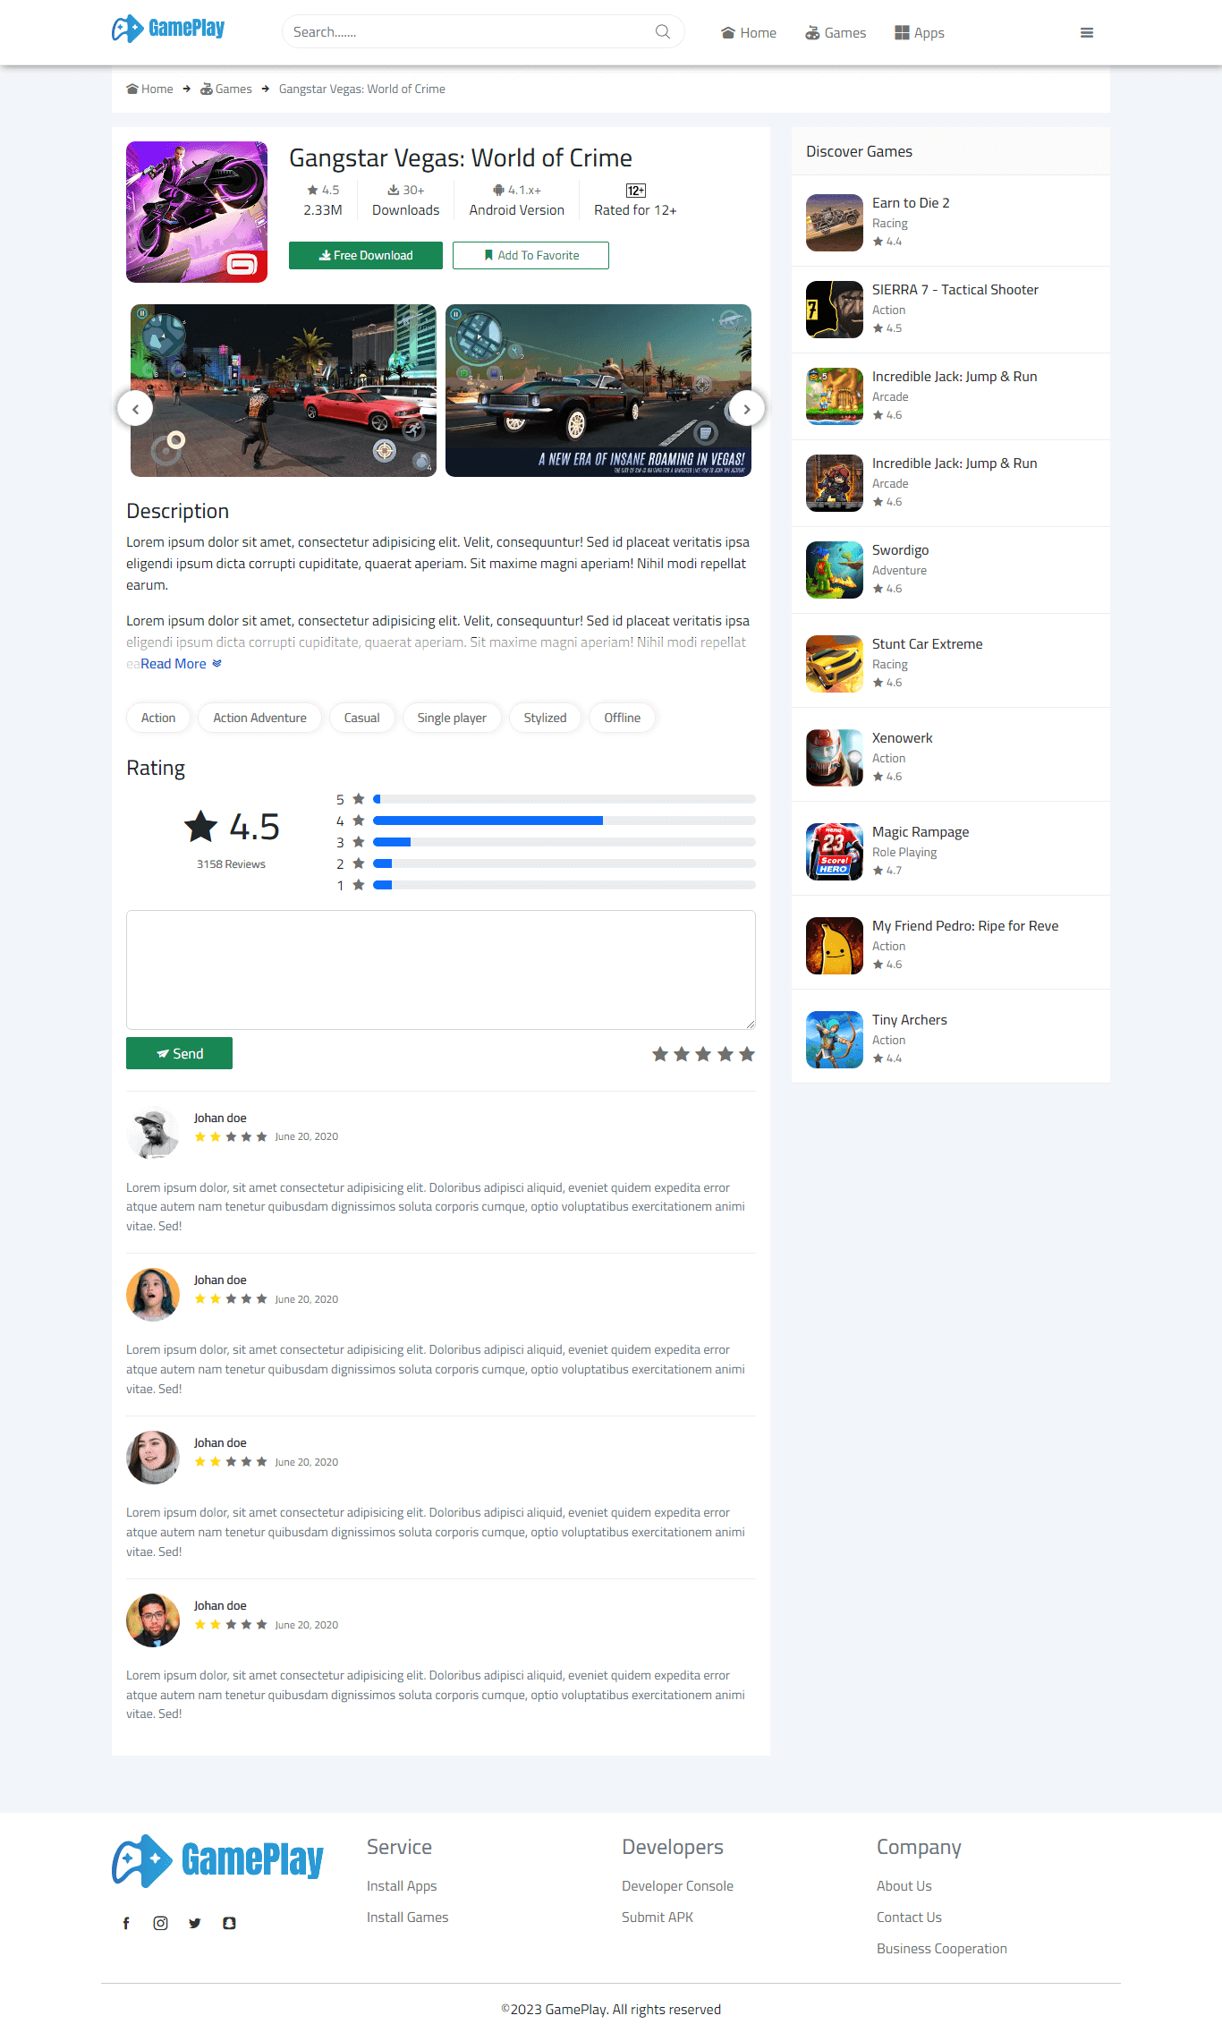Click the Snapchat icon in footer
The height and width of the screenshot is (2041, 1222).
point(229,1923)
